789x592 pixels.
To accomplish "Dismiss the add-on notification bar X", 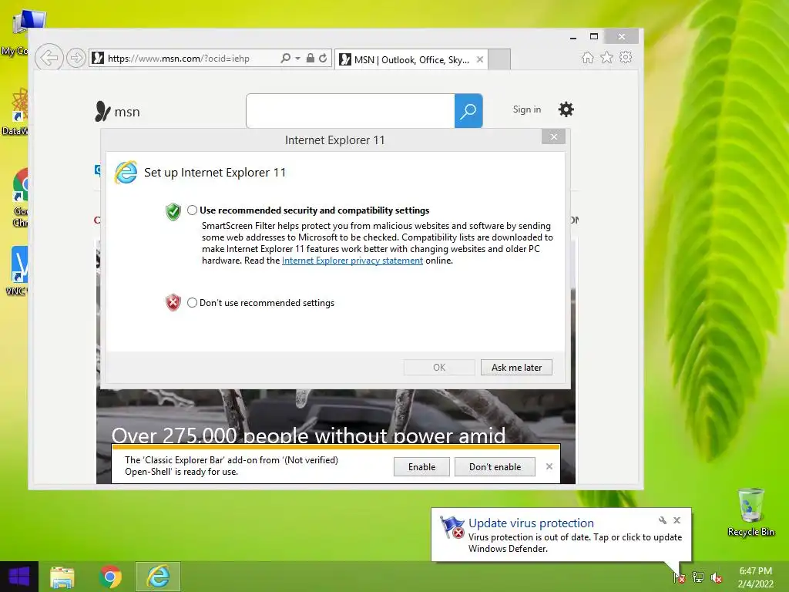I will [549, 466].
